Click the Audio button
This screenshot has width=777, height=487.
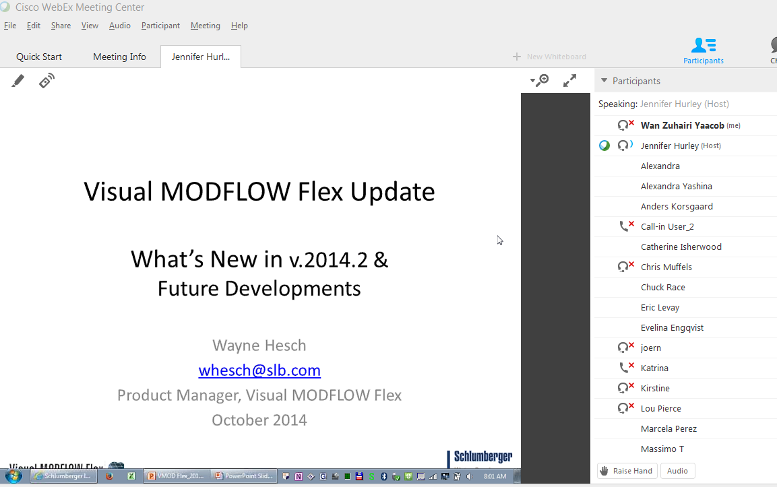[x=677, y=471]
